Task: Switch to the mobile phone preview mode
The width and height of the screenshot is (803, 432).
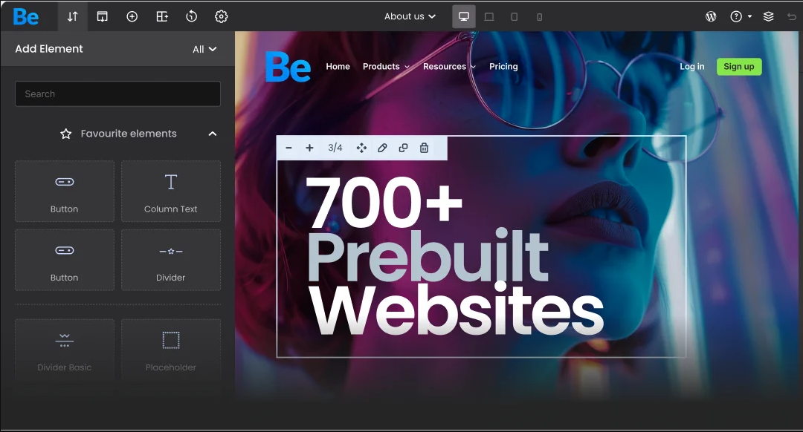Action: point(539,16)
